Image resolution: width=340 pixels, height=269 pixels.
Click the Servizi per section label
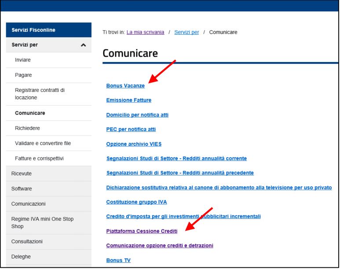point(25,45)
